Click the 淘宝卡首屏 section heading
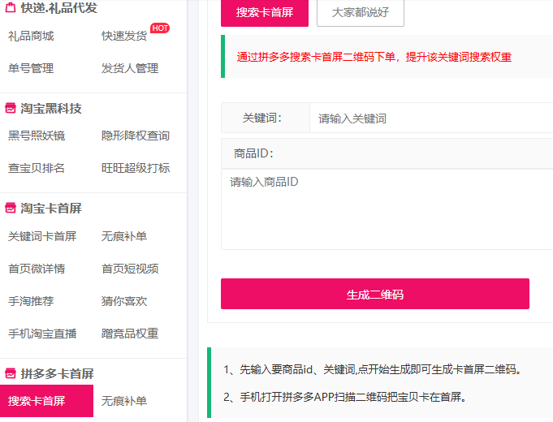 coord(51,208)
